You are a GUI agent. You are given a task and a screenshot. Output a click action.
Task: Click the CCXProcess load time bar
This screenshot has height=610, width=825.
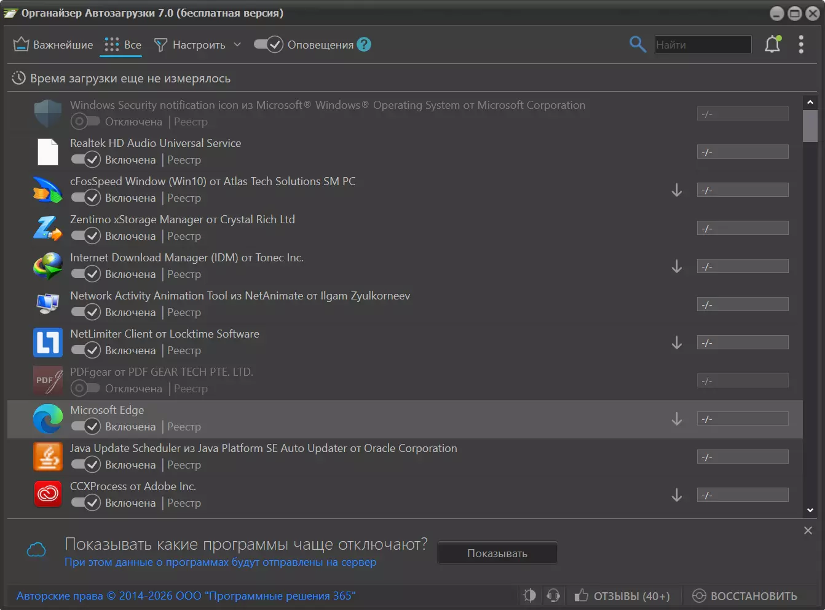743,495
